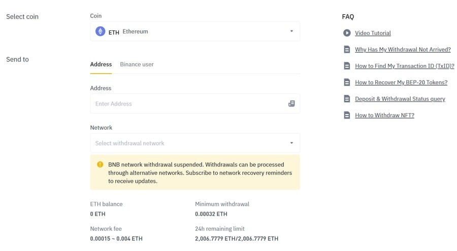This screenshot has height=251, width=457.
Task: Click the Network field label
Action: click(x=101, y=128)
